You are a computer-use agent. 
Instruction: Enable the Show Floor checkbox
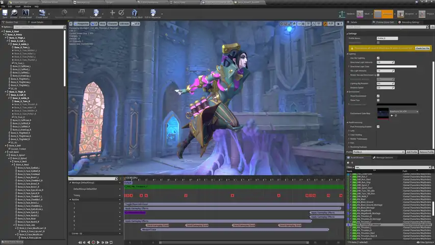378,100
